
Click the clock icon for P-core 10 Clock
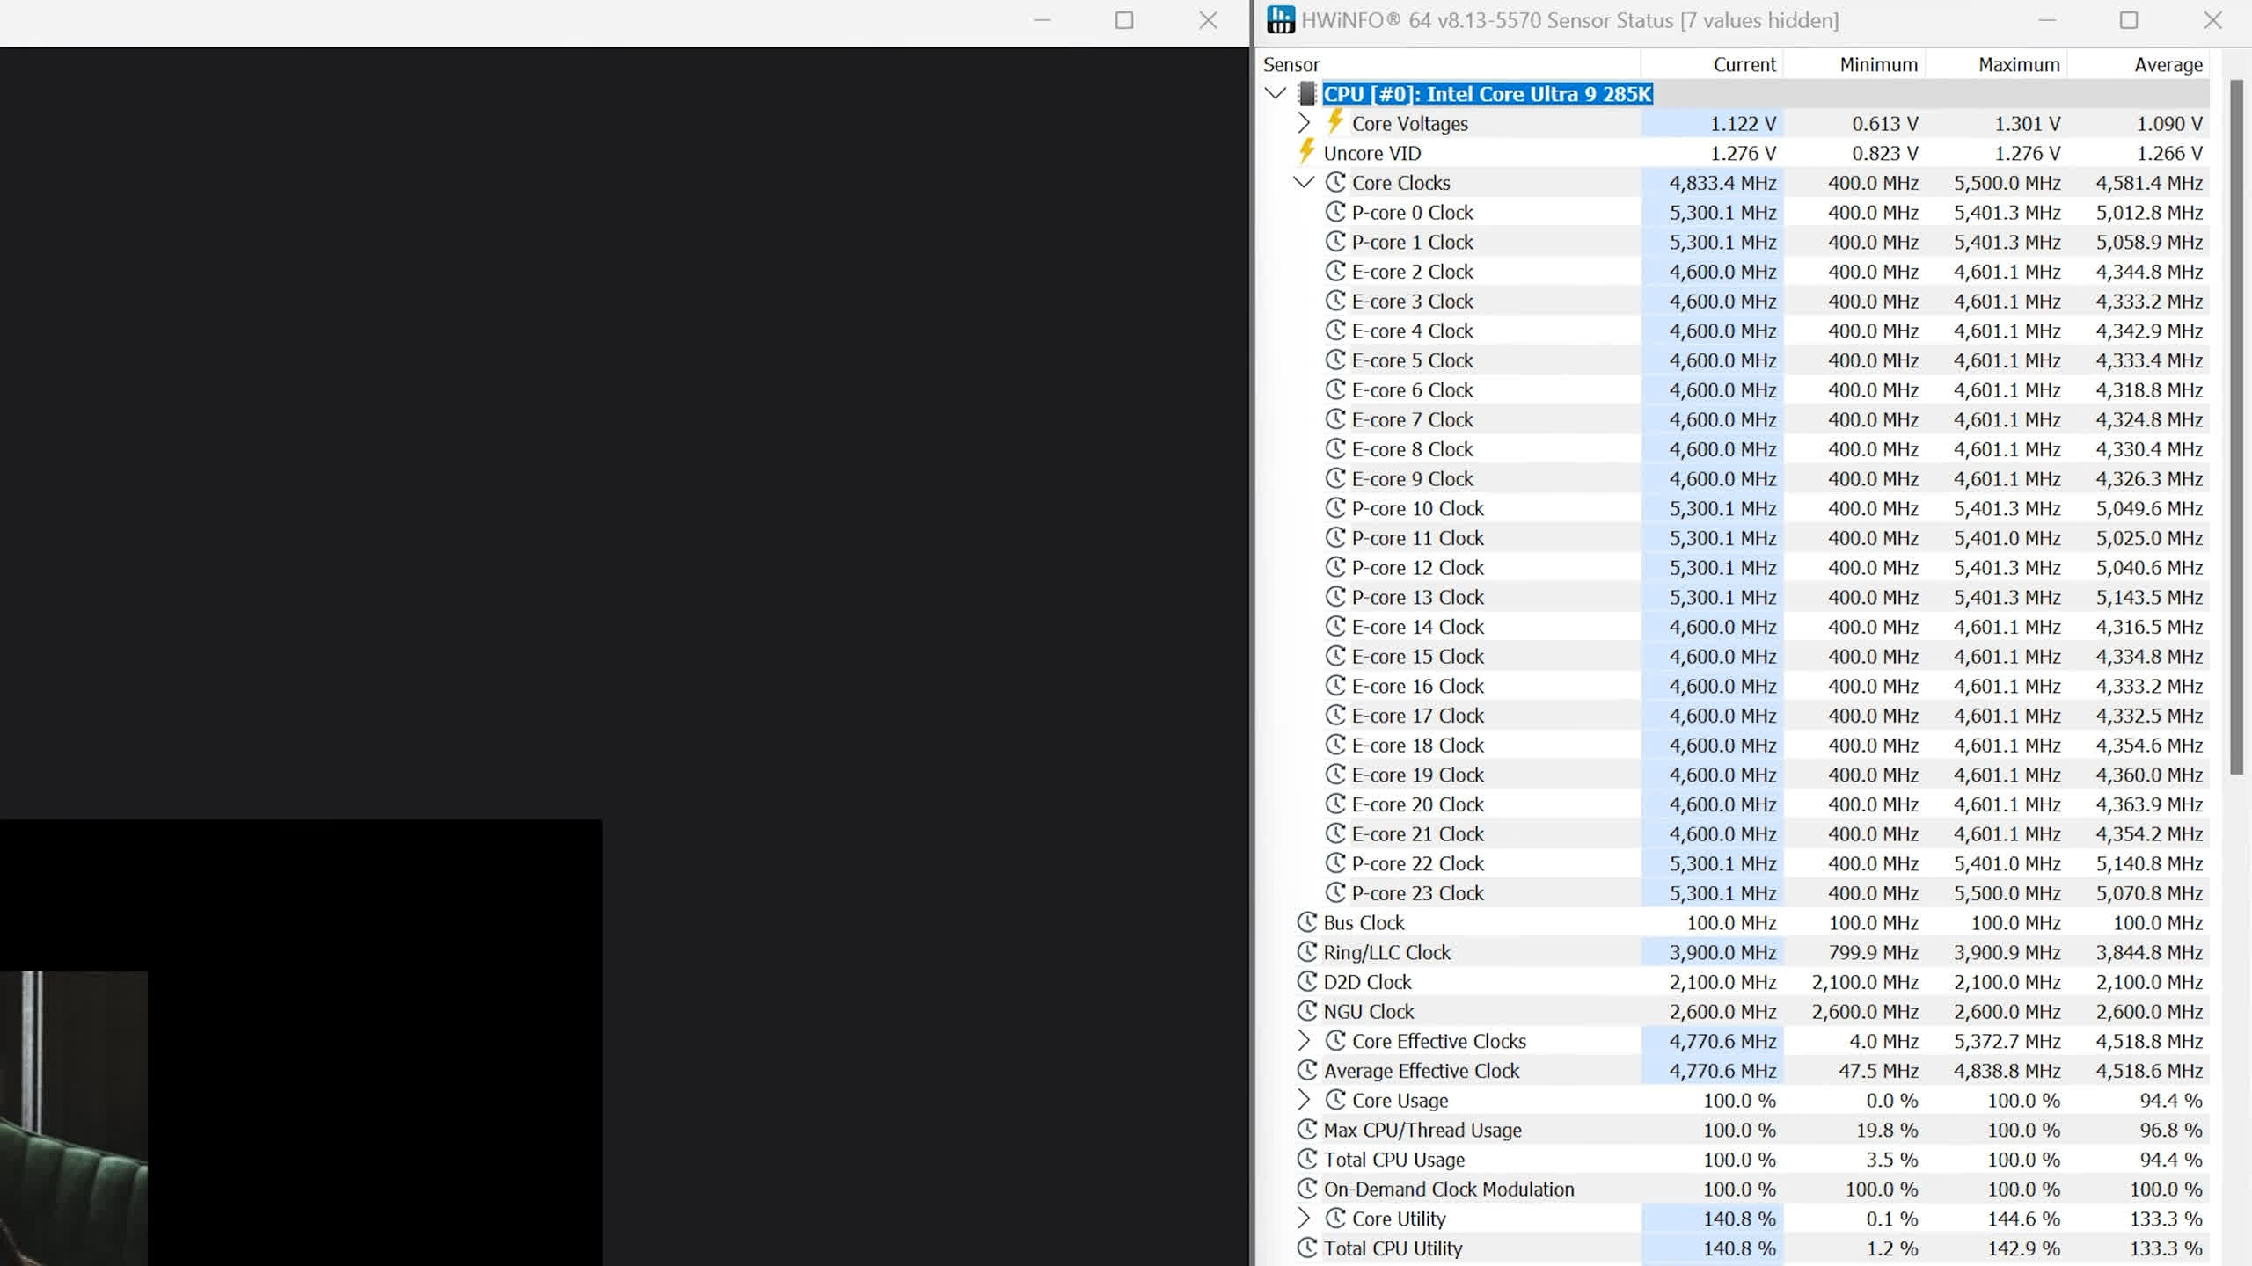(1335, 508)
